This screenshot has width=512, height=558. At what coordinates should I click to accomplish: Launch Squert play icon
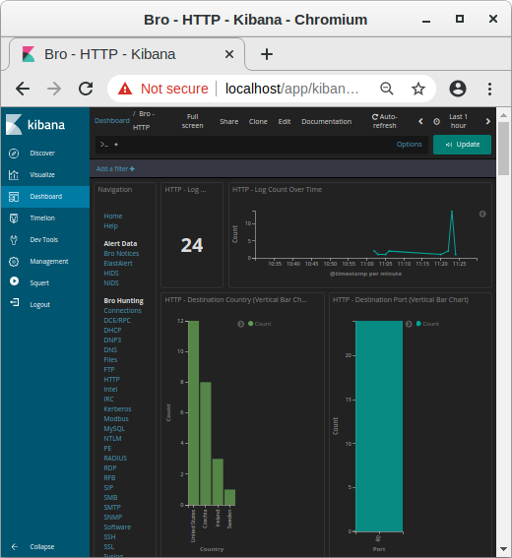14,281
